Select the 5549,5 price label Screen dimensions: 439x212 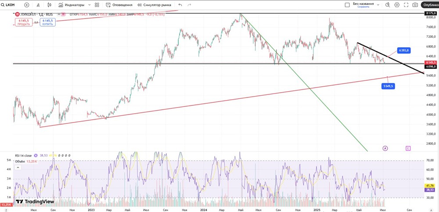pos(388,86)
